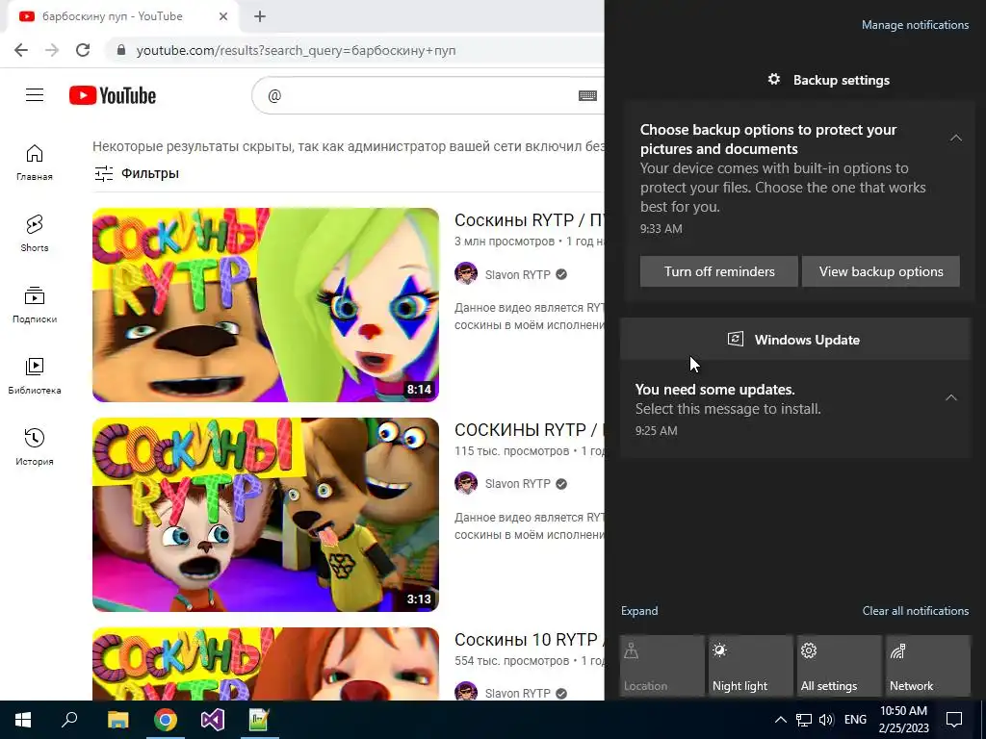Image resolution: width=986 pixels, height=739 pixels.
Task: Open Slavon RYTP avatar under first video
Action: tap(466, 274)
